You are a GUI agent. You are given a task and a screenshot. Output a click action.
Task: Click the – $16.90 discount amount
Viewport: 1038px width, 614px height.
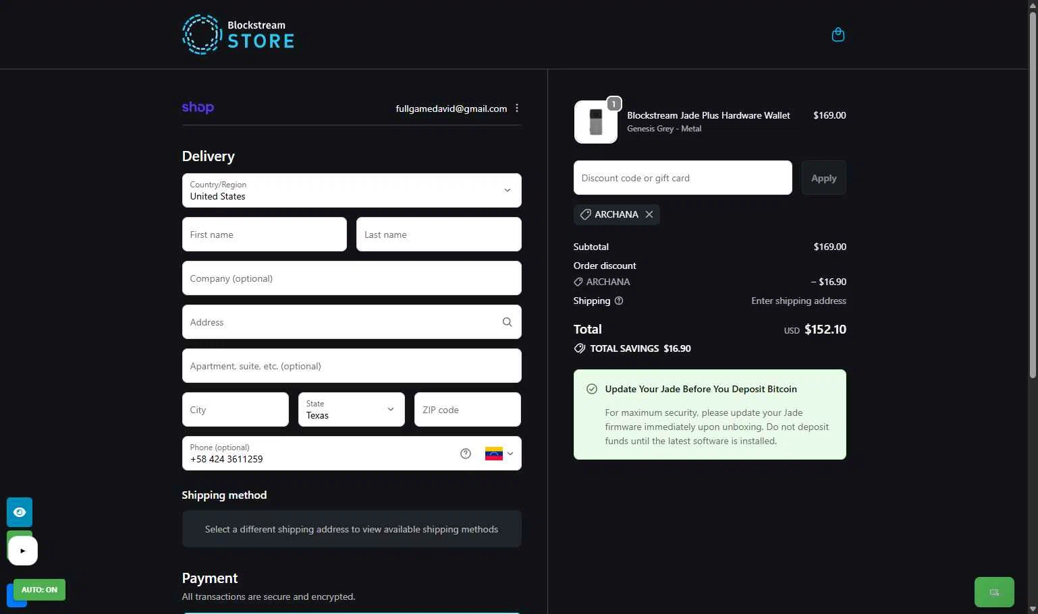pos(829,282)
